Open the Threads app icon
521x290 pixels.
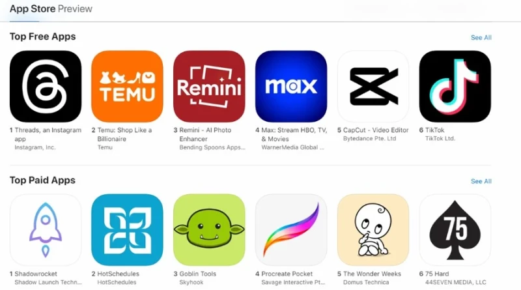46,87
